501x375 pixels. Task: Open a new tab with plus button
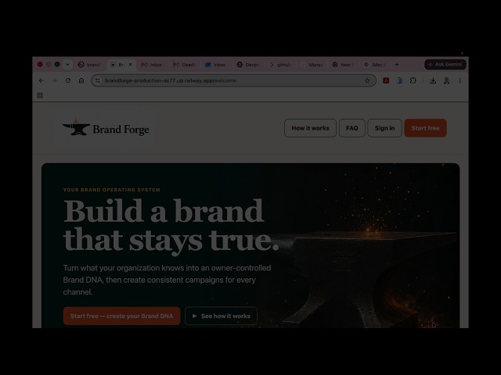tap(397, 64)
